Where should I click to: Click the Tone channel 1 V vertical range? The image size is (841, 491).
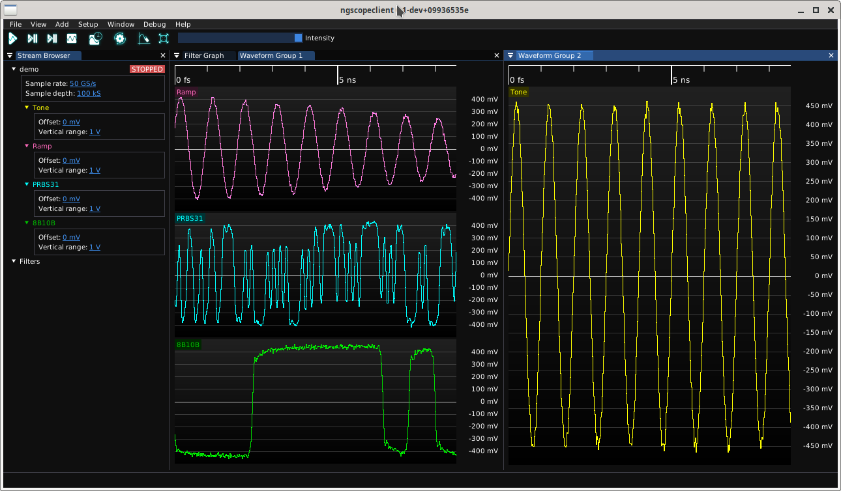pyautogui.click(x=95, y=132)
